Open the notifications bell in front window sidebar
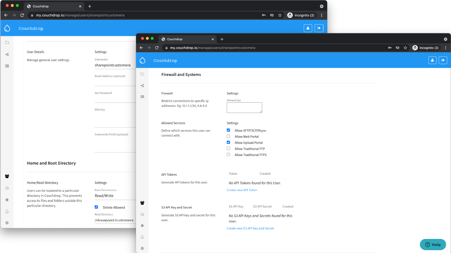Screen dimensions: 451x253 pyautogui.click(x=142, y=237)
